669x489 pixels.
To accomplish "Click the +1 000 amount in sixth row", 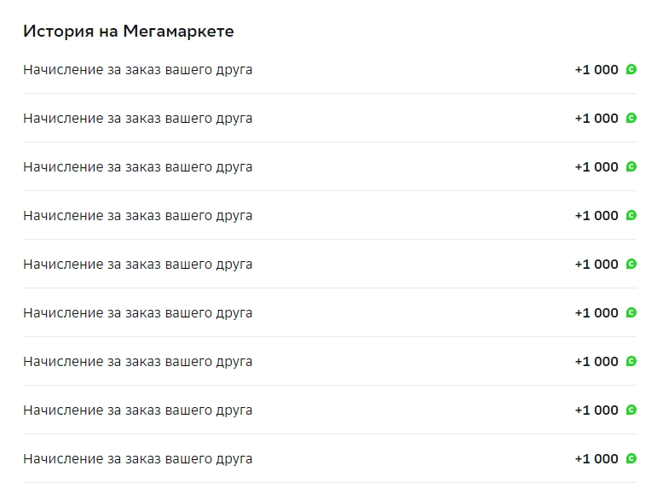I will (x=597, y=312).
